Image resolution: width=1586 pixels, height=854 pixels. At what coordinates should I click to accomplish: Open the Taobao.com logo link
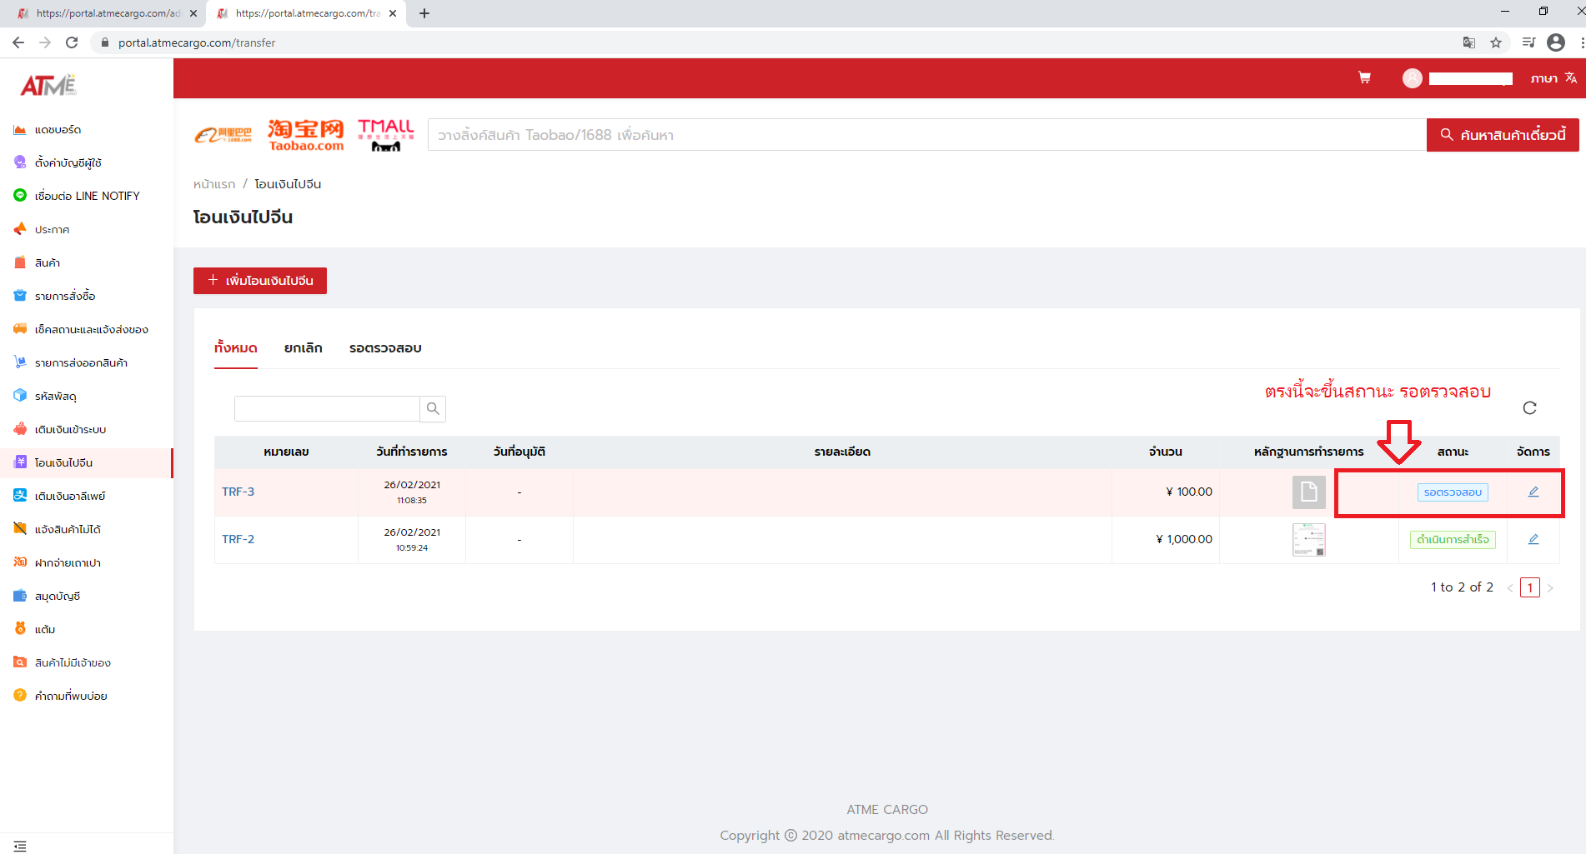click(x=306, y=135)
